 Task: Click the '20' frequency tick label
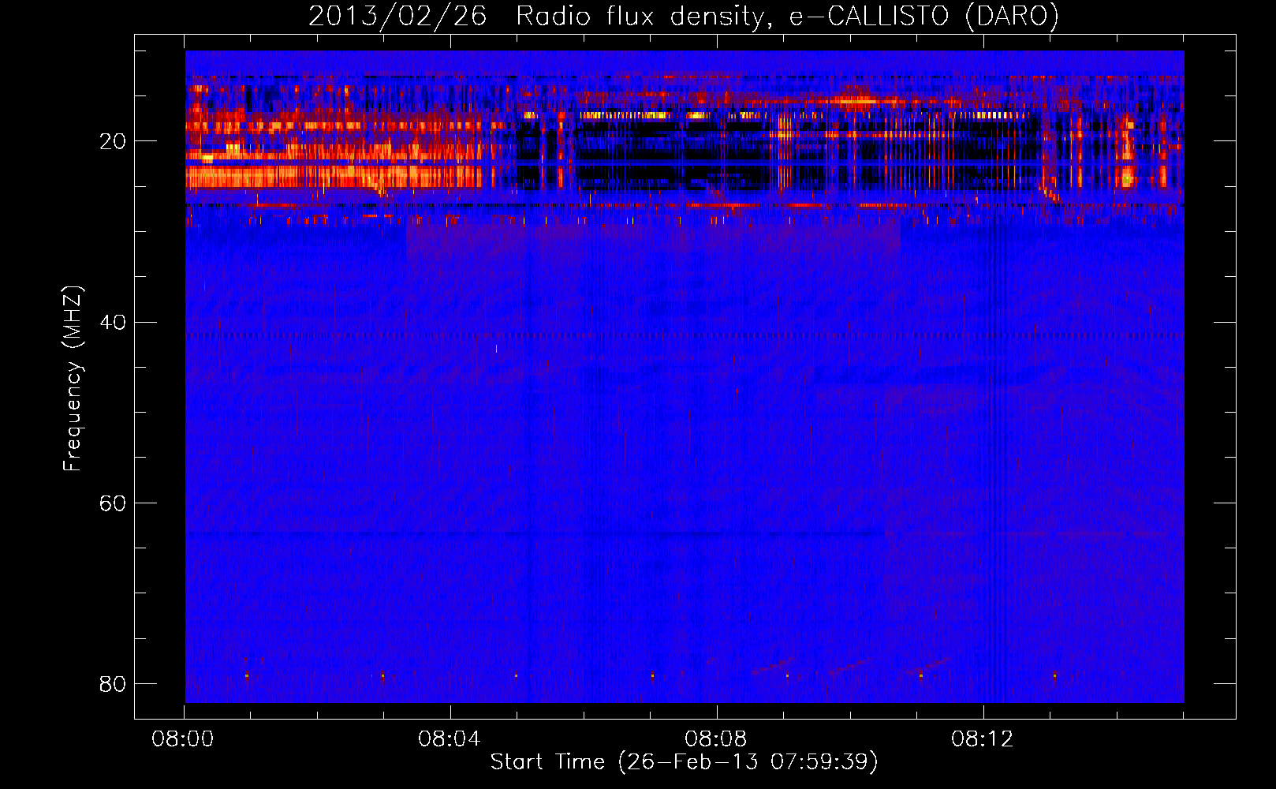113,142
